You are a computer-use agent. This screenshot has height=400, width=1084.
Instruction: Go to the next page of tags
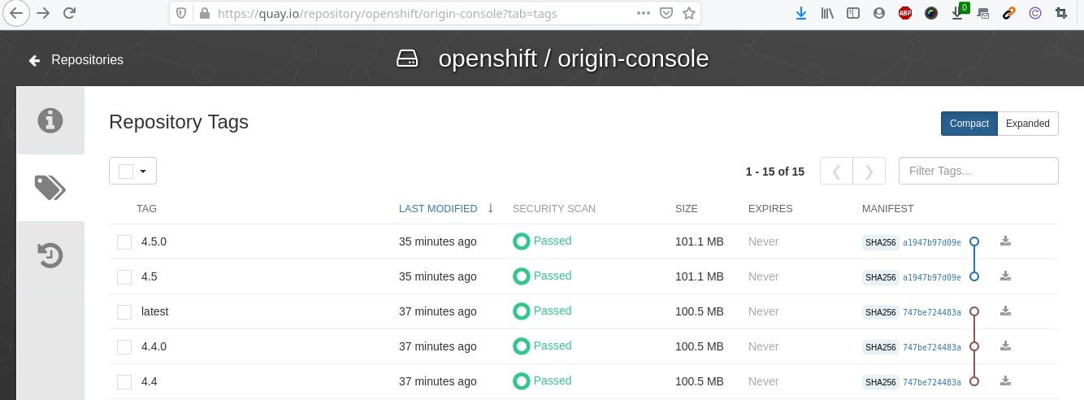point(869,171)
